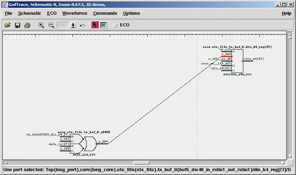Click the print icon

coord(28,25)
